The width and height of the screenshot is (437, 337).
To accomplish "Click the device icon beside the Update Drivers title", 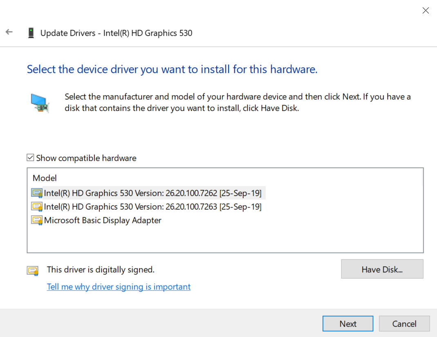I will point(31,33).
